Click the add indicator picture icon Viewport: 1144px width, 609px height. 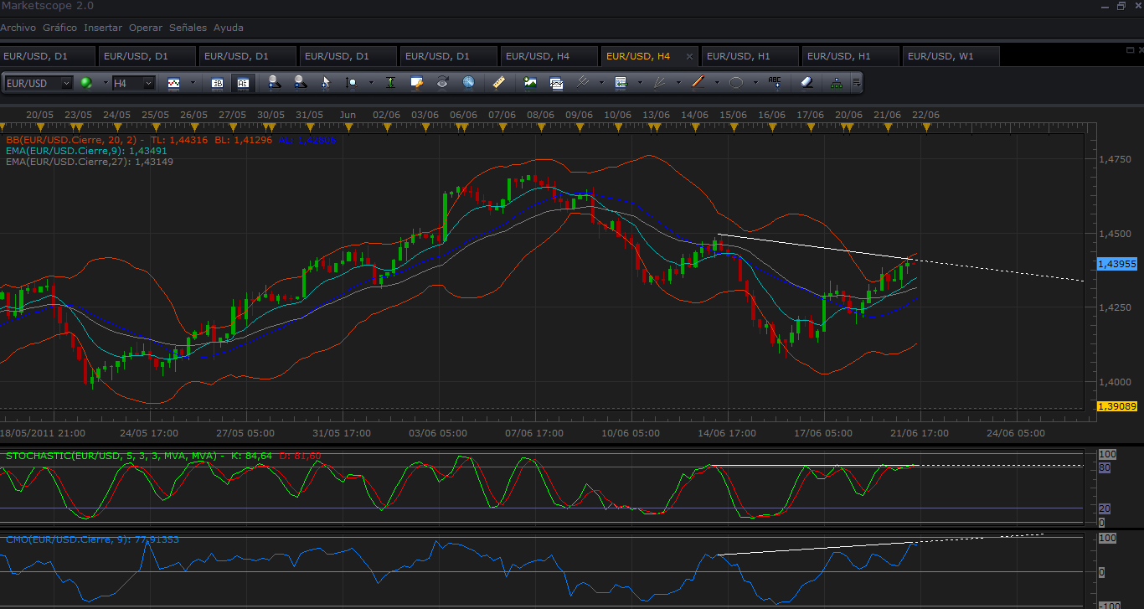(x=530, y=83)
